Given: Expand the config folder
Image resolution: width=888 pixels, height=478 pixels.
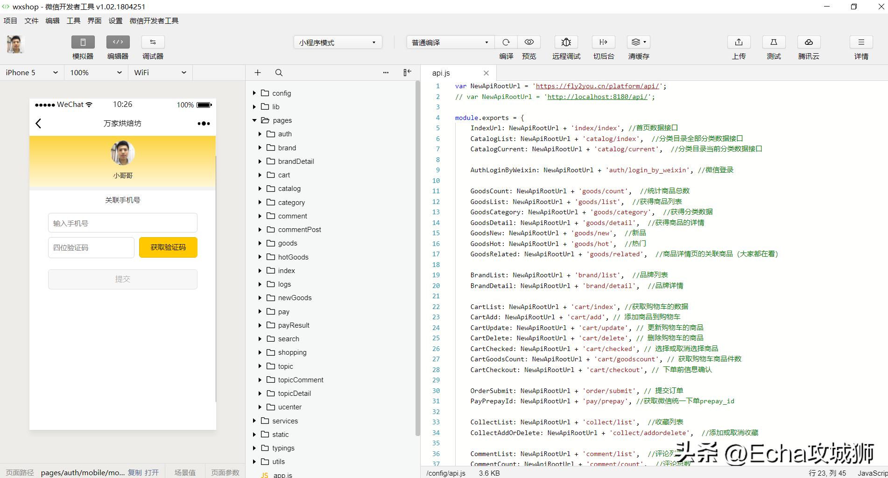Looking at the screenshot, I should 281,93.
